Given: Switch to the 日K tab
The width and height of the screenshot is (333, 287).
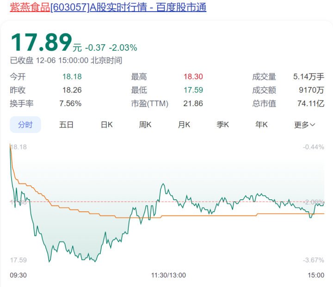Looking at the screenshot, I should tap(107, 125).
